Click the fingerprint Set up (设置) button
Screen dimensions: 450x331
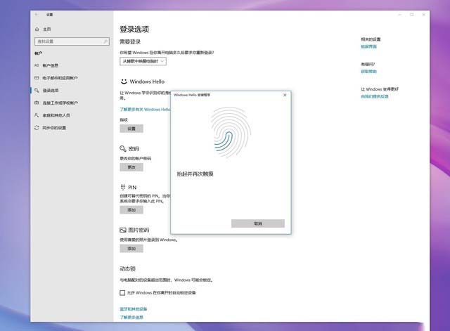click(131, 129)
